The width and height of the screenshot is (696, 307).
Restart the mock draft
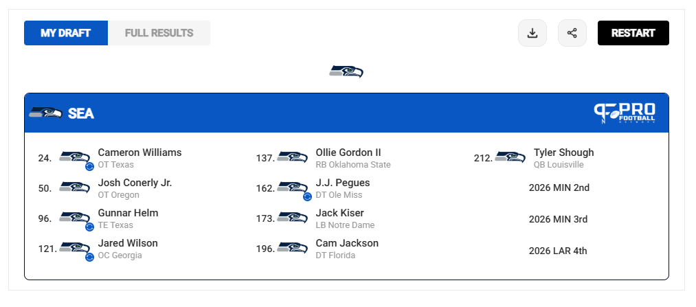633,33
